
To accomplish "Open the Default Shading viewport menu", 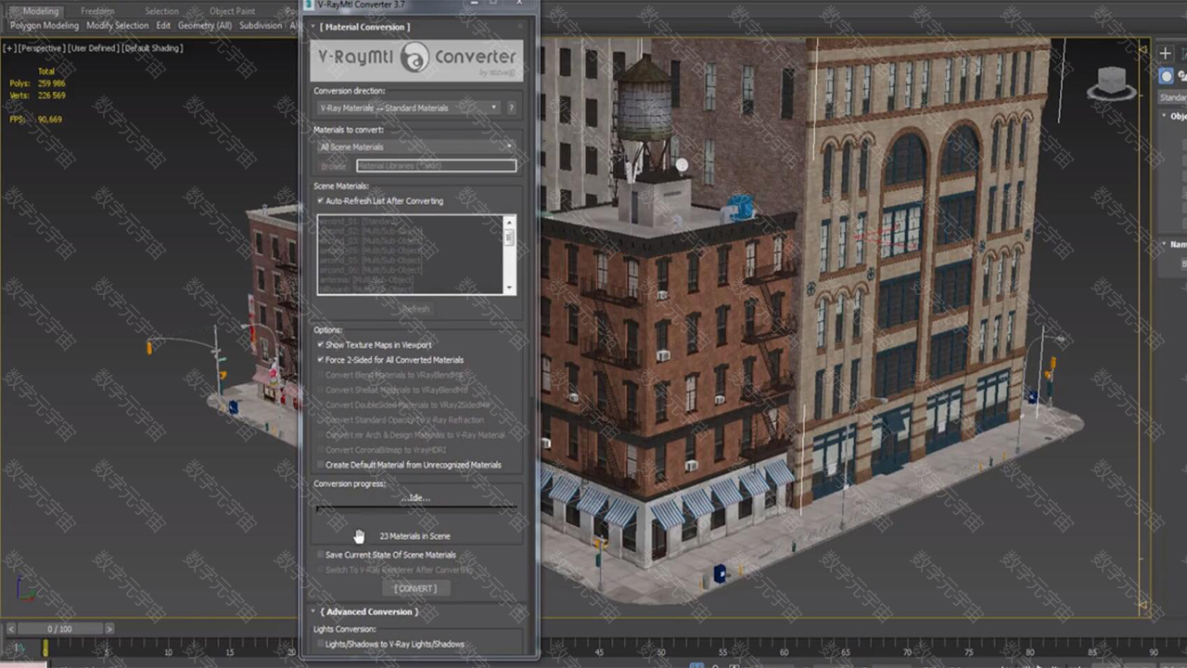I will point(152,48).
